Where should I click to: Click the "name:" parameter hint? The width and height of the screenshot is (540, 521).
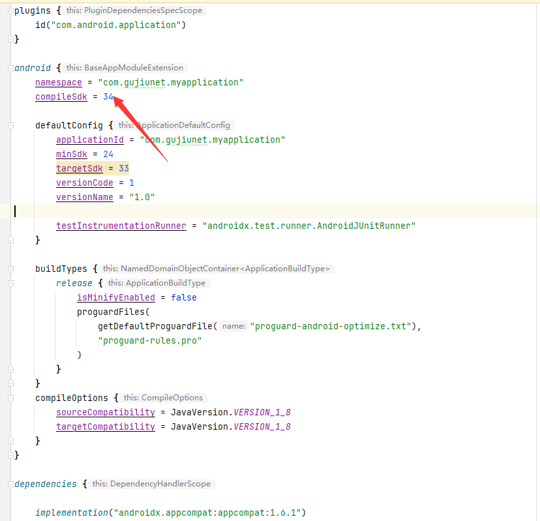coord(234,326)
